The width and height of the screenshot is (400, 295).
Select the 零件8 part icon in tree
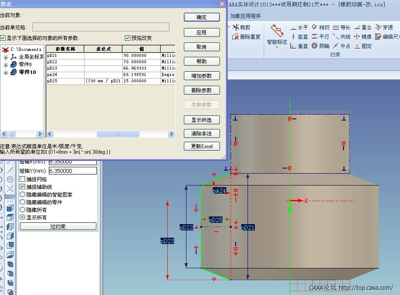pos(14,65)
